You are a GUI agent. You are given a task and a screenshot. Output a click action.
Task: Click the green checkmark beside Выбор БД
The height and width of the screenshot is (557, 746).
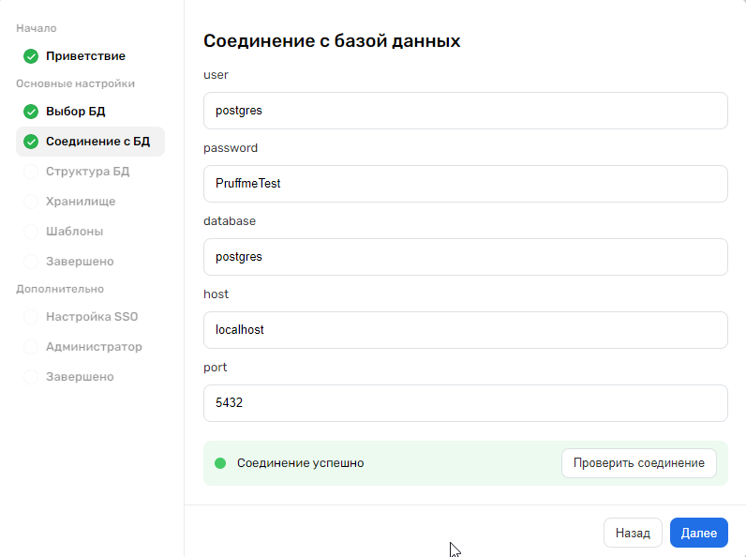(31, 112)
